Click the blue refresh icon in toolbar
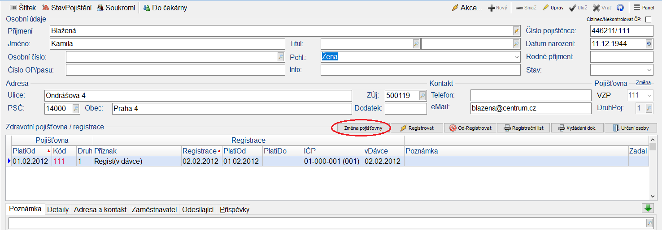Screen dimensions: 662x230 point(620,8)
